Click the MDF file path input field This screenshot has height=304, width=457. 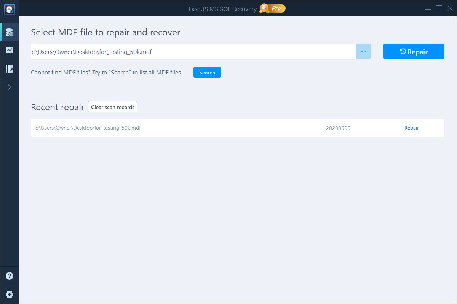click(x=193, y=52)
